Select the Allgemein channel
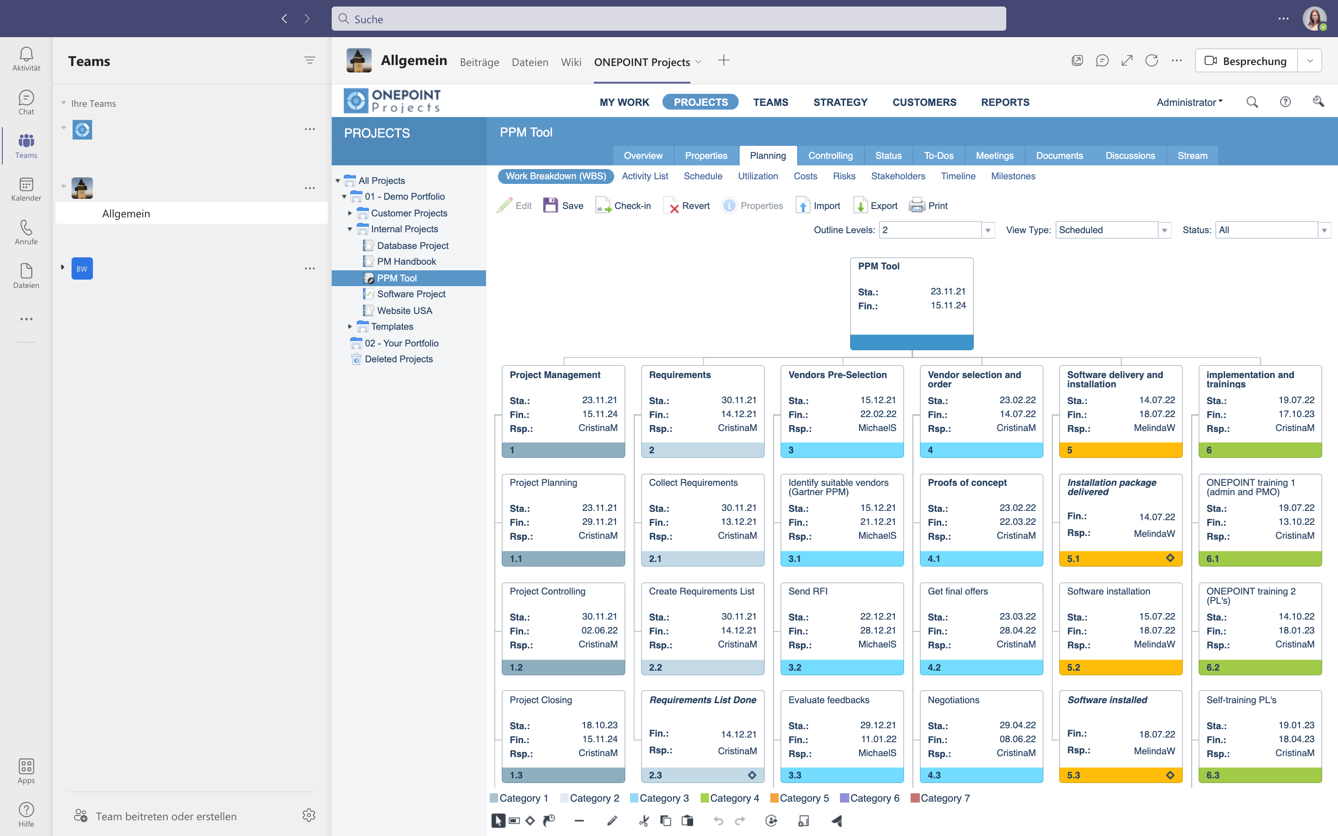The width and height of the screenshot is (1338, 836). click(x=192, y=214)
